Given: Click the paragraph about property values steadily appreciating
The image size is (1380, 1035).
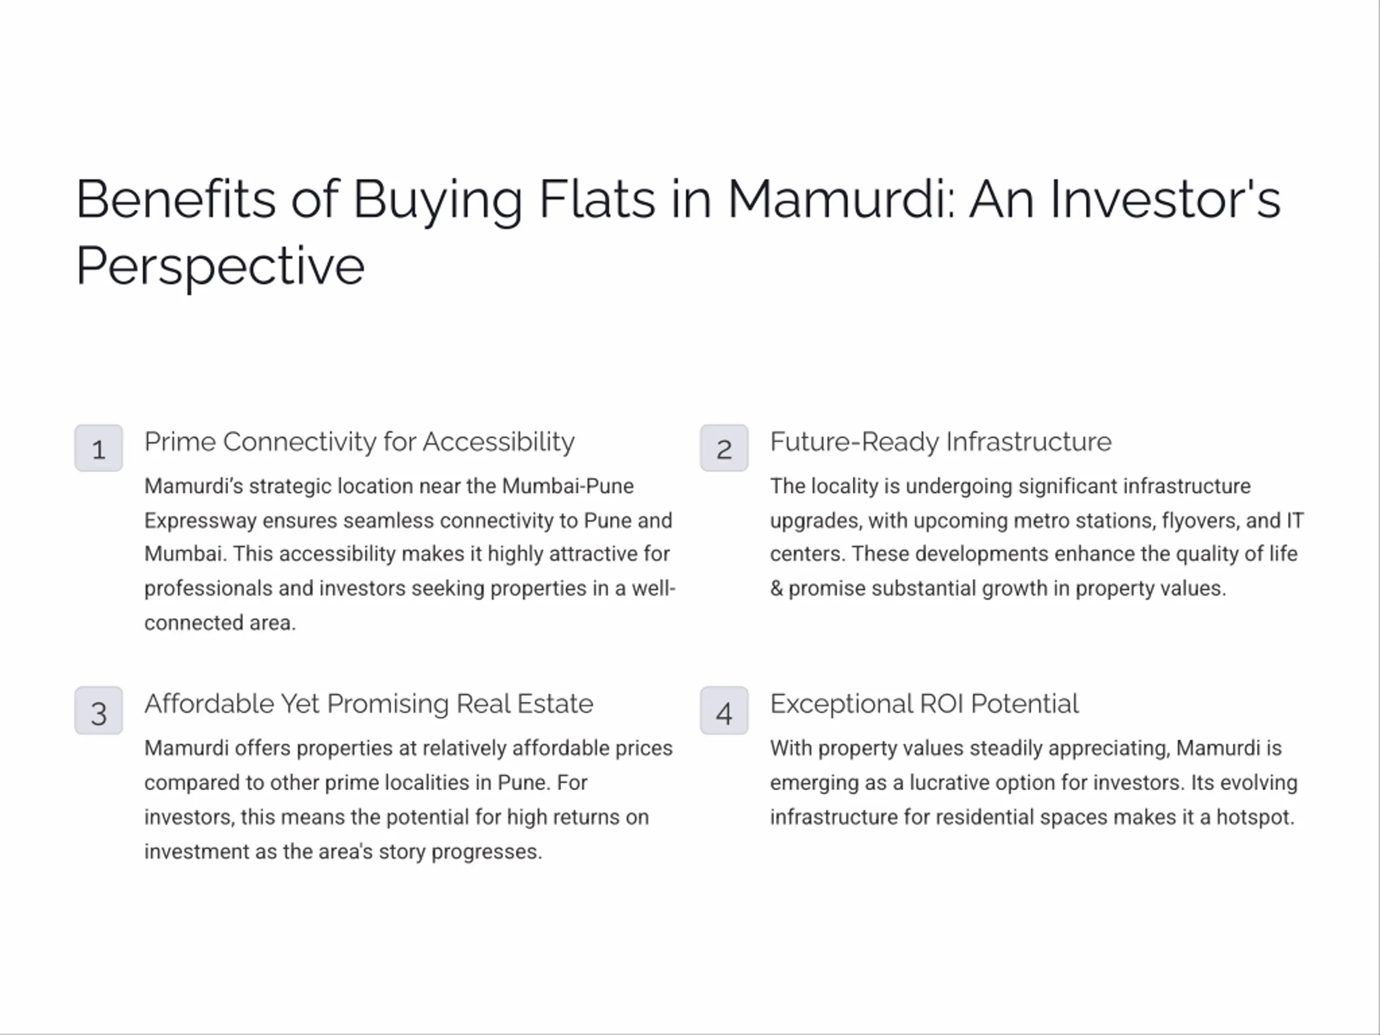Looking at the screenshot, I should (1034, 782).
